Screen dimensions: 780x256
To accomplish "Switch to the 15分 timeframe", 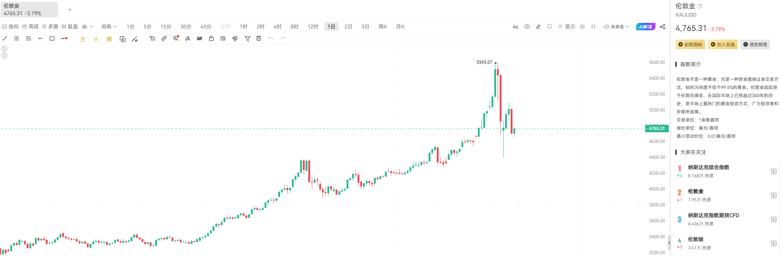I will pos(166,27).
